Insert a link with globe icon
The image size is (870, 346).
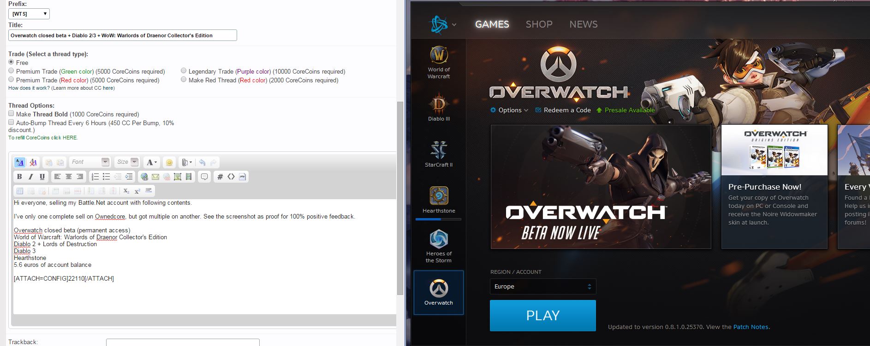[144, 176]
